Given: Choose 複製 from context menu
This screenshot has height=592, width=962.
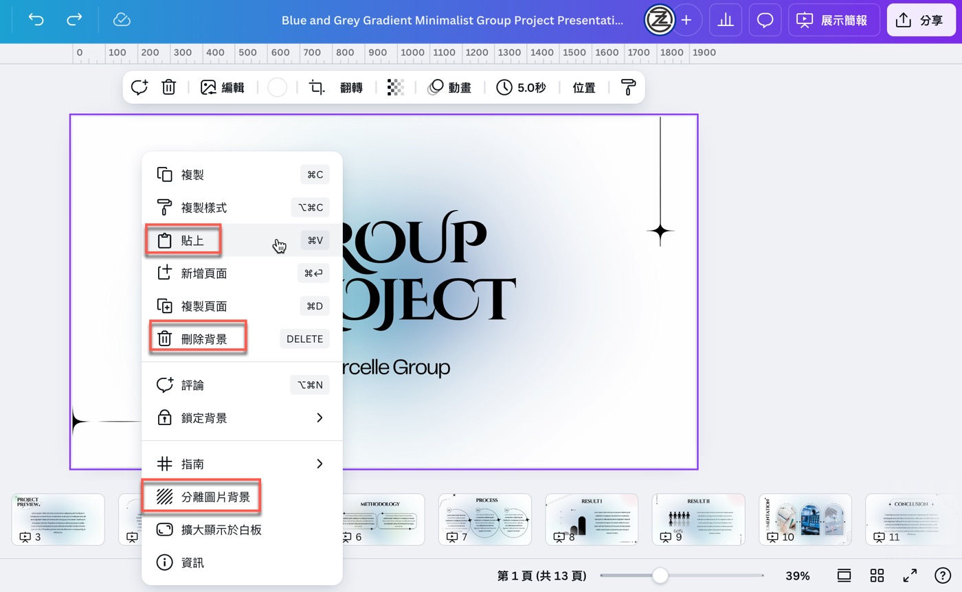Looking at the screenshot, I should 242,174.
